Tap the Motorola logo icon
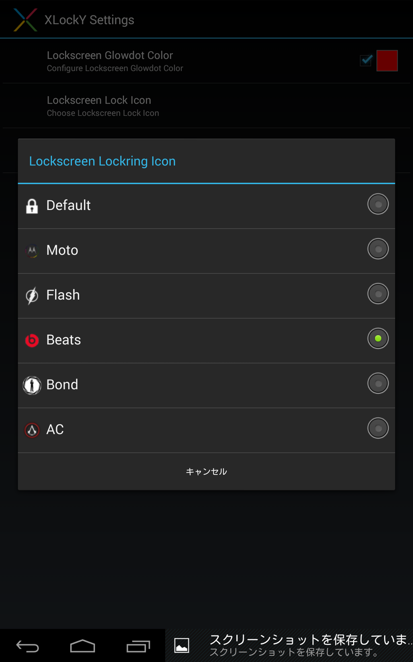This screenshot has height=662, width=413. pos(32,251)
